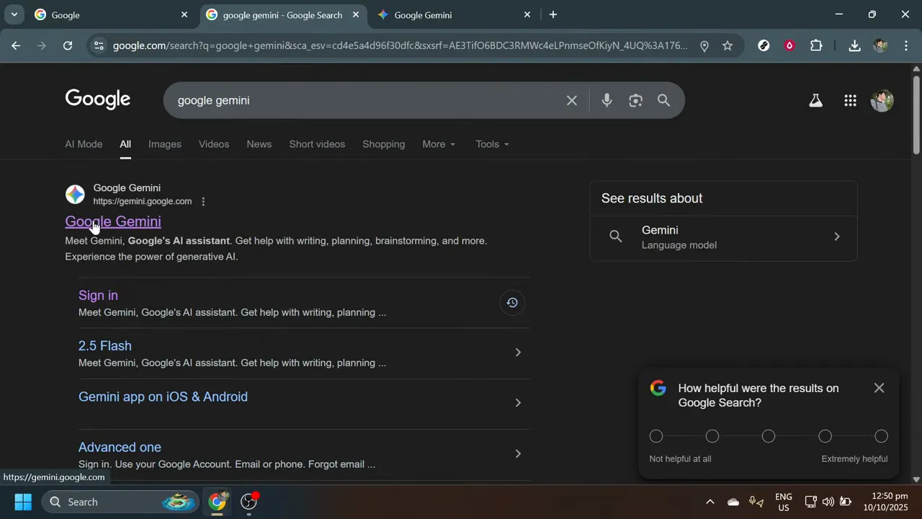
Task: Click the taskbar Search box
Action: coord(120,502)
